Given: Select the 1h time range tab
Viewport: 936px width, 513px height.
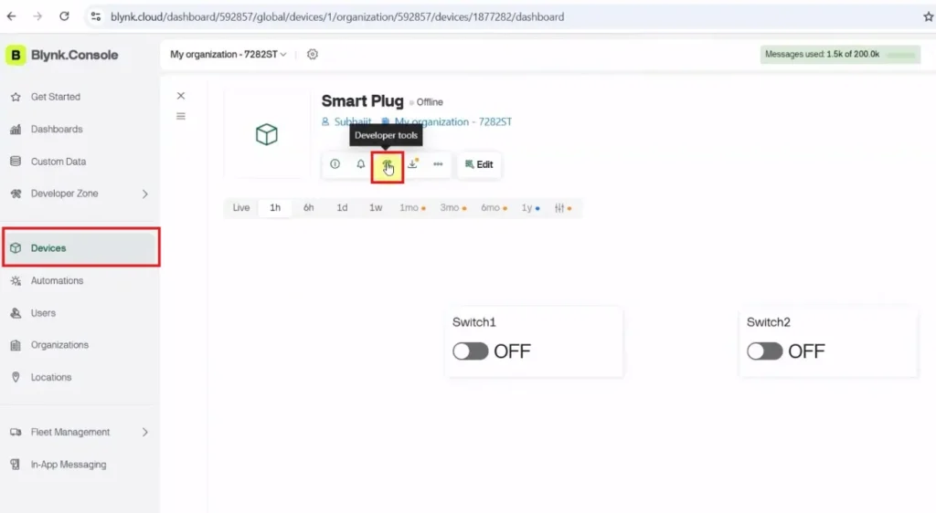Looking at the screenshot, I should 275,208.
